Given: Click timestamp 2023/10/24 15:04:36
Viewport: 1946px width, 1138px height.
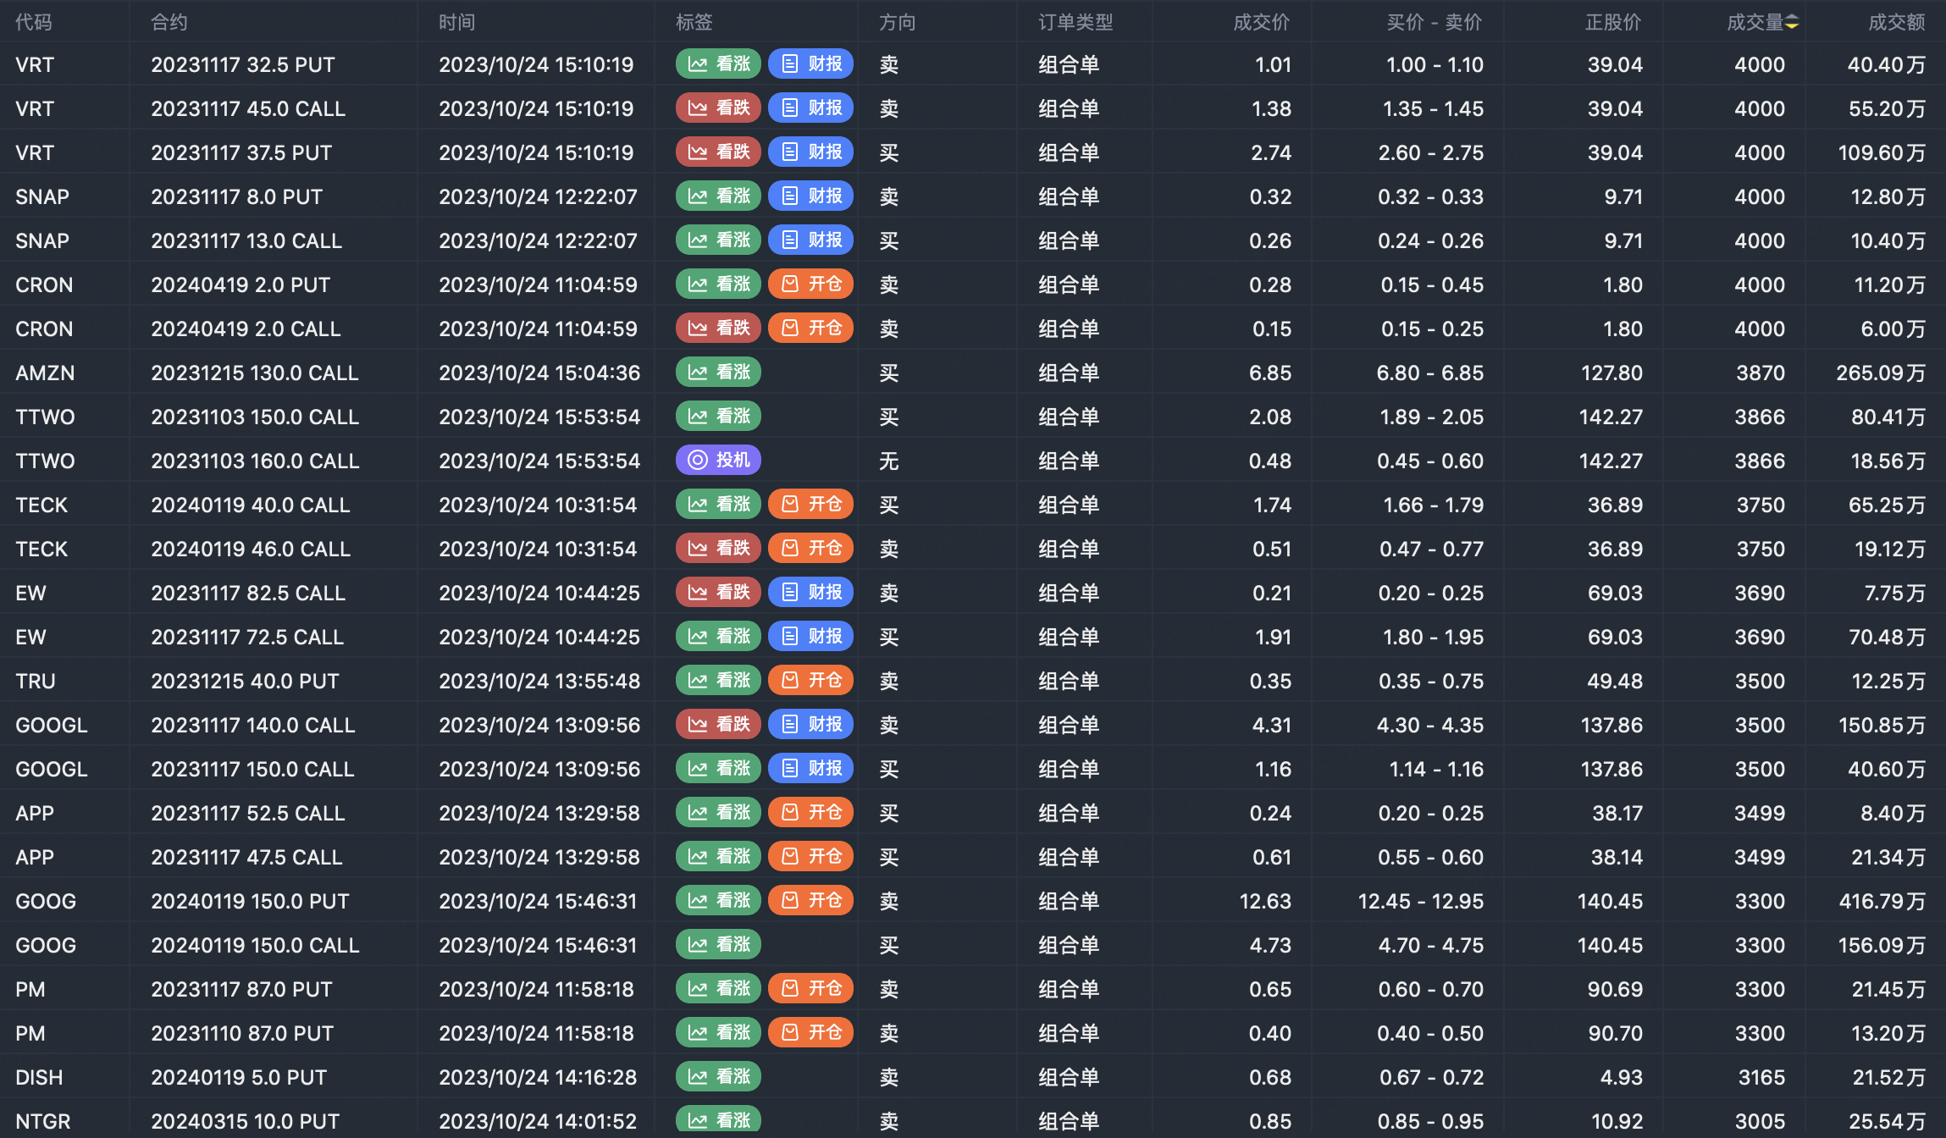Looking at the screenshot, I should [539, 373].
